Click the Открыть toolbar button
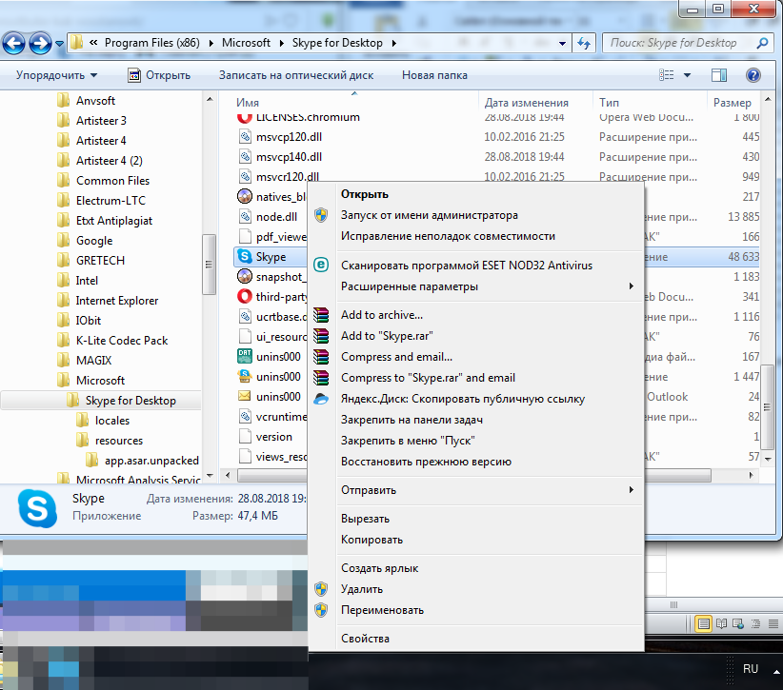The width and height of the screenshot is (783, 690). (159, 75)
